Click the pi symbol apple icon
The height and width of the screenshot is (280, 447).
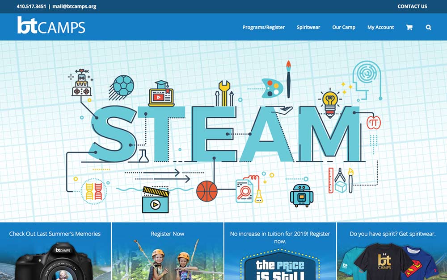pyautogui.click(x=373, y=123)
